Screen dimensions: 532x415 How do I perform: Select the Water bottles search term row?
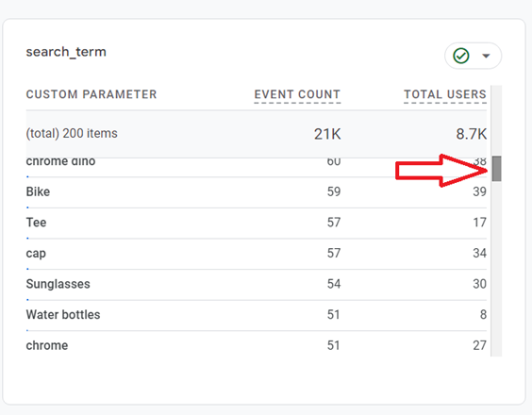(x=257, y=315)
